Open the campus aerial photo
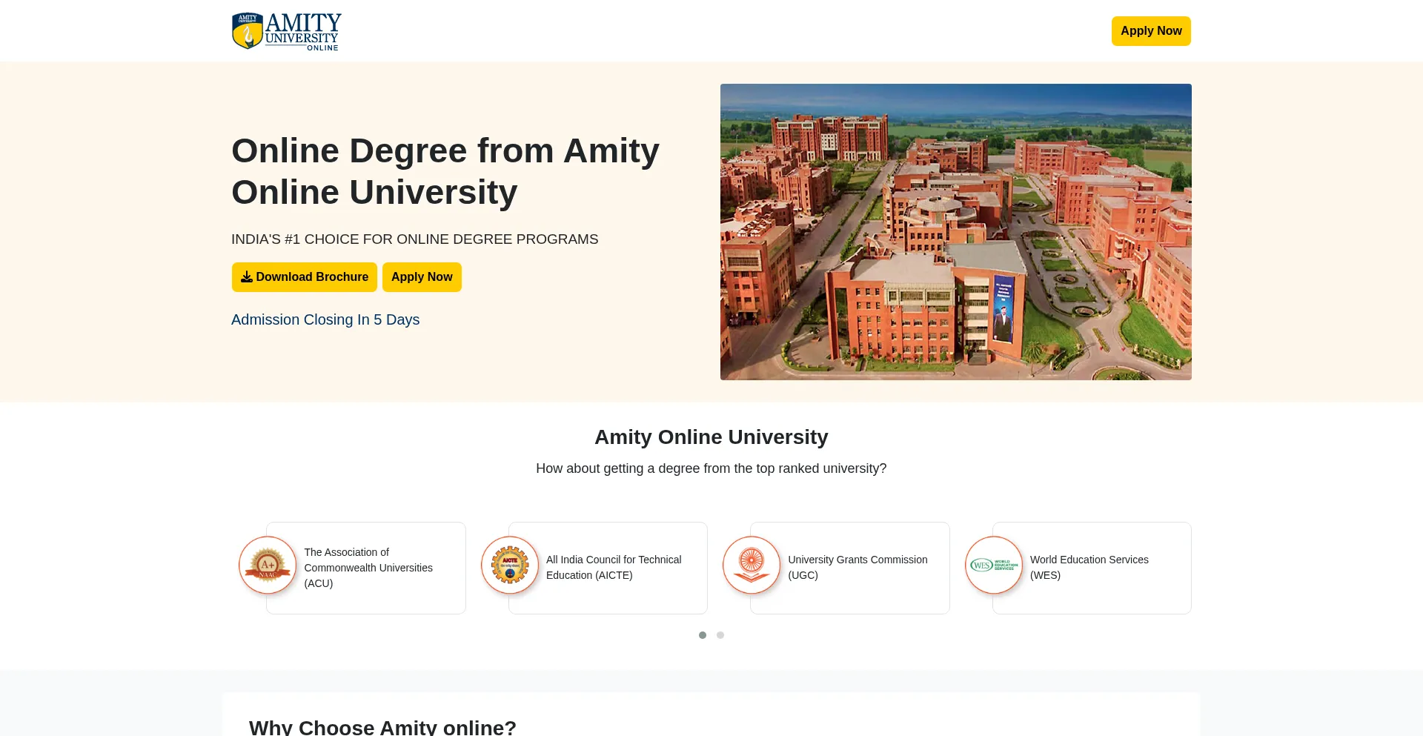This screenshot has height=736, width=1423. click(955, 232)
